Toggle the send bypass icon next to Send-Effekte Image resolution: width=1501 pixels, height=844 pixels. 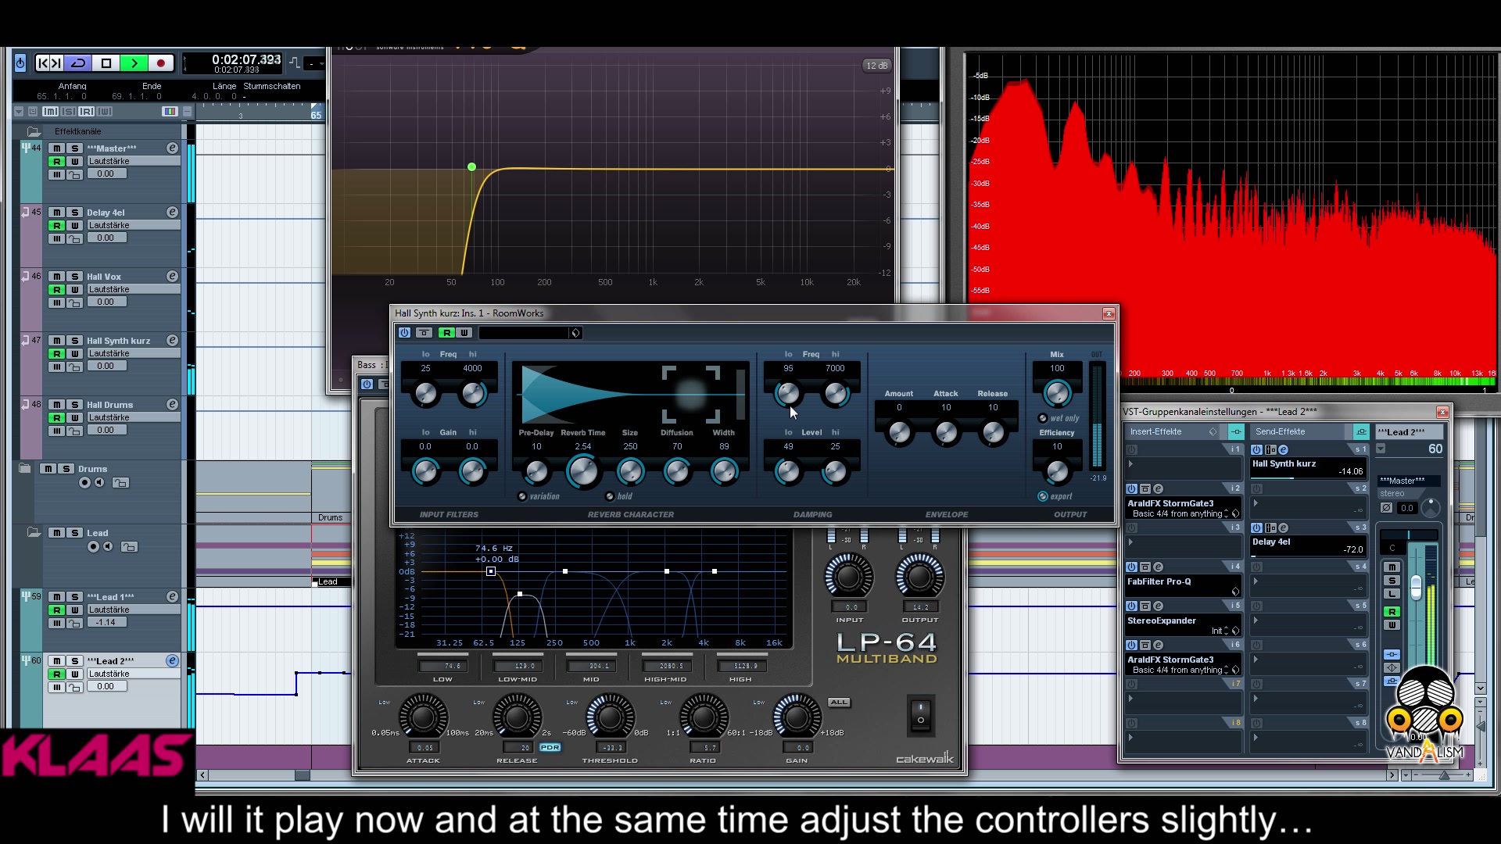point(1361,431)
